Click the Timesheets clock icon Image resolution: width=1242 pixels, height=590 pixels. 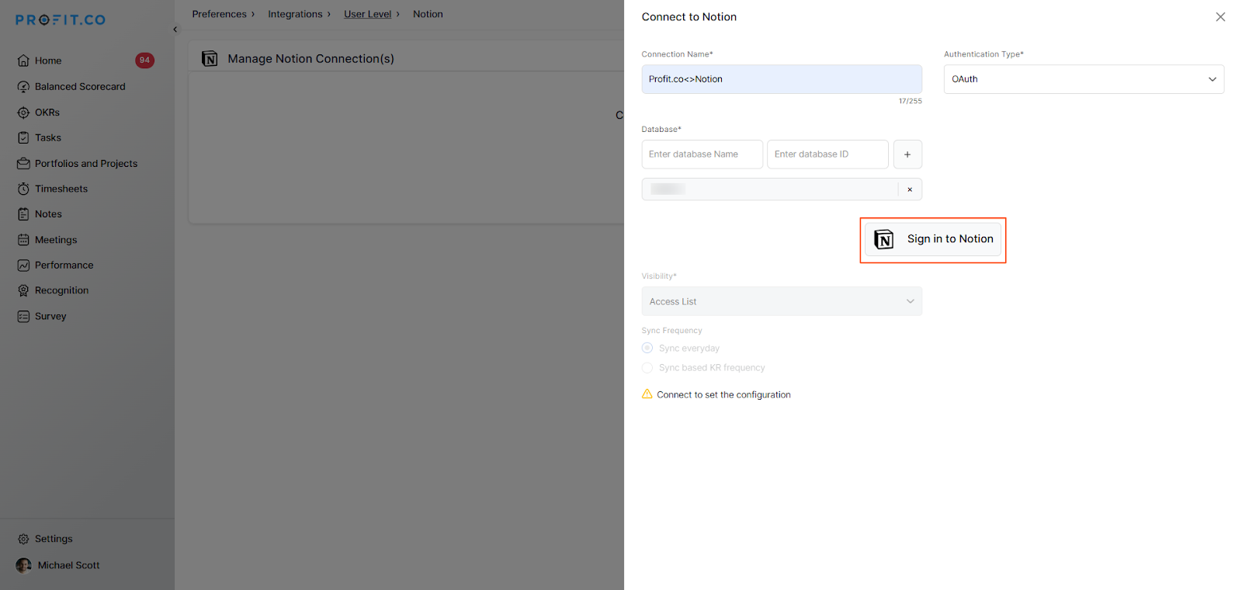pyautogui.click(x=23, y=189)
